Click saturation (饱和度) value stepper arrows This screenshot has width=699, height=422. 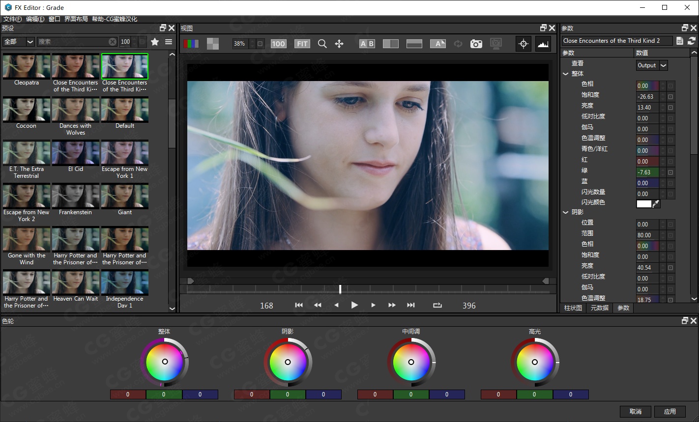click(x=663, y=97)
